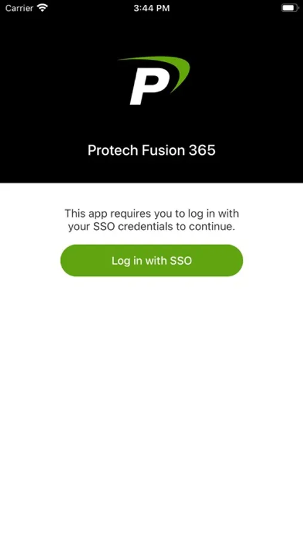This screenshot has width=303, height=538.
Task: Tap the Log in with SSO button
Action: click(152, 261)
